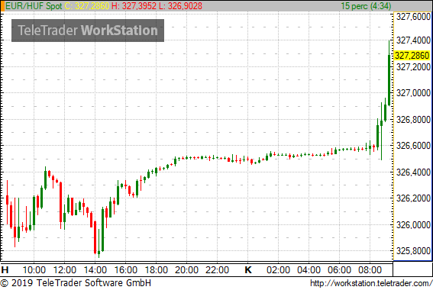Click the EUR/HUF Spot title text
Image resolution: width=433 pixels, height=290 pixels.
34,6
